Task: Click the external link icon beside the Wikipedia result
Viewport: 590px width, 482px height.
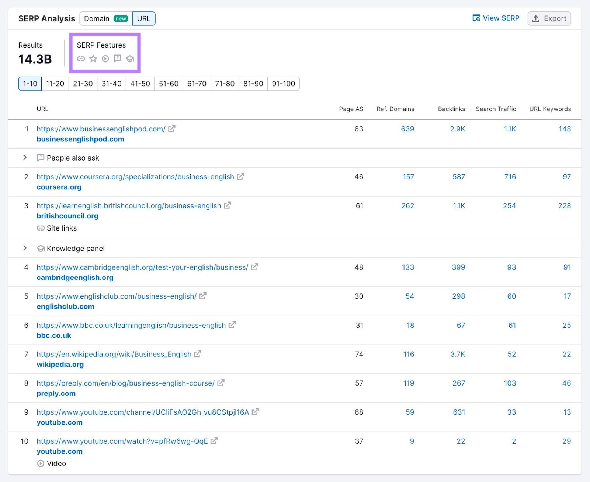Action: 198,354
